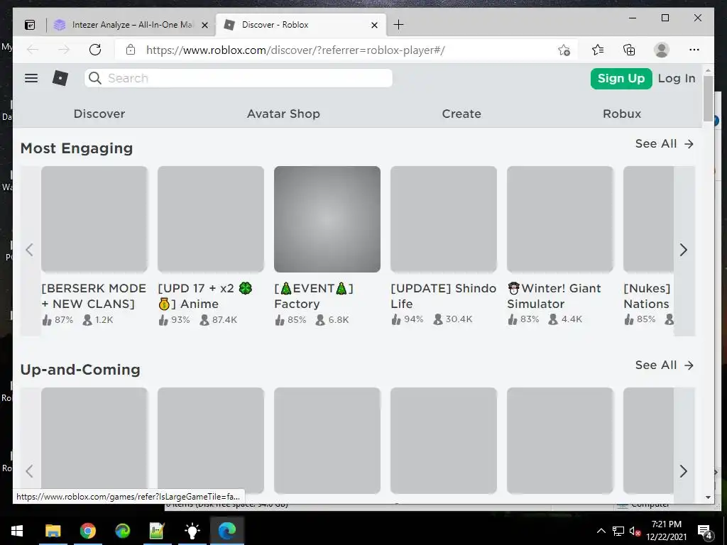
Task: Click the search magnifier icon
Action: pos(94,78)
